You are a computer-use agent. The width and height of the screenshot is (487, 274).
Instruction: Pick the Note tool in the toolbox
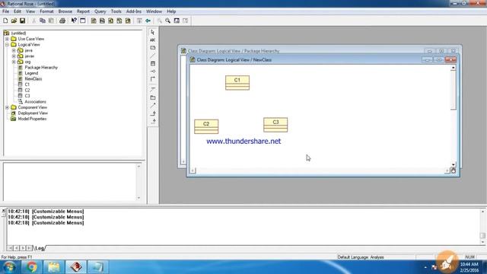pyautogui.click(x=152, y=48)
